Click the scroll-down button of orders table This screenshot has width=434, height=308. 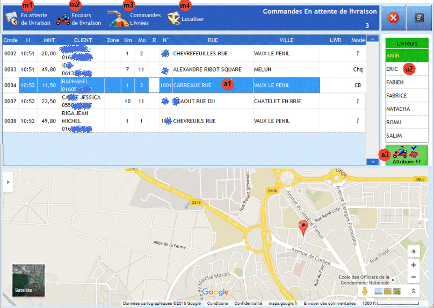[x=371, y=161]
